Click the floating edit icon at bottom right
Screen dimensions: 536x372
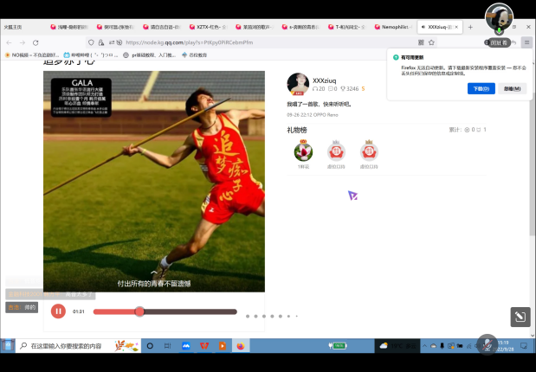point(520,317)
